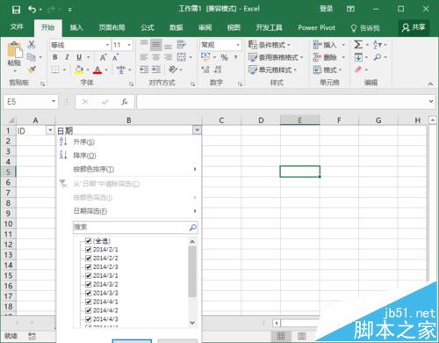Uncheck the 2014/4/2 date checkbox
Image resolution: width=439 pixels, height=343 pixels.
tap(88, 310)
